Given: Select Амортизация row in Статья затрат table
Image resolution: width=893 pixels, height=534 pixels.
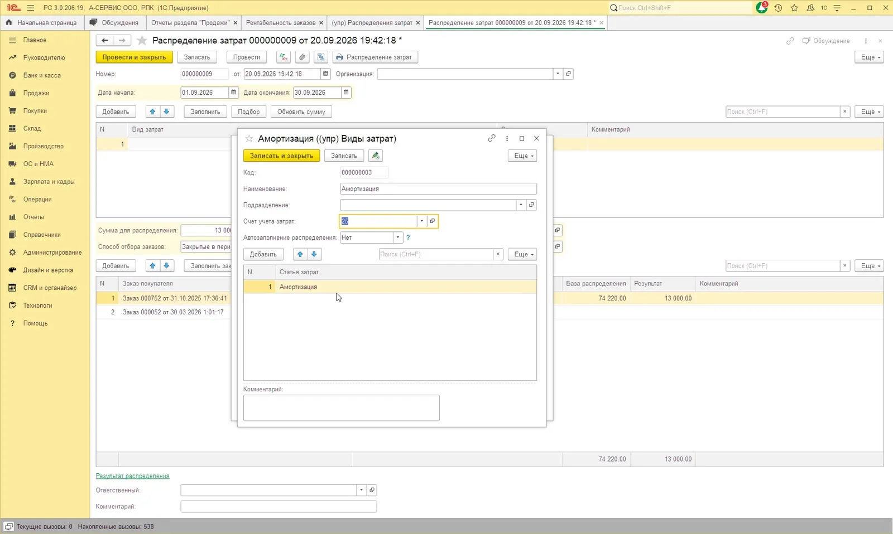Looking at the screenshot, I should tap(390, 287).
